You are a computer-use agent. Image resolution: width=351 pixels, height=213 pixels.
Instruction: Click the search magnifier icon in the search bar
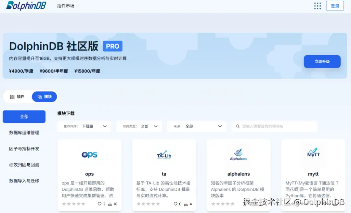pyautogui.click(x=238, y=126)
